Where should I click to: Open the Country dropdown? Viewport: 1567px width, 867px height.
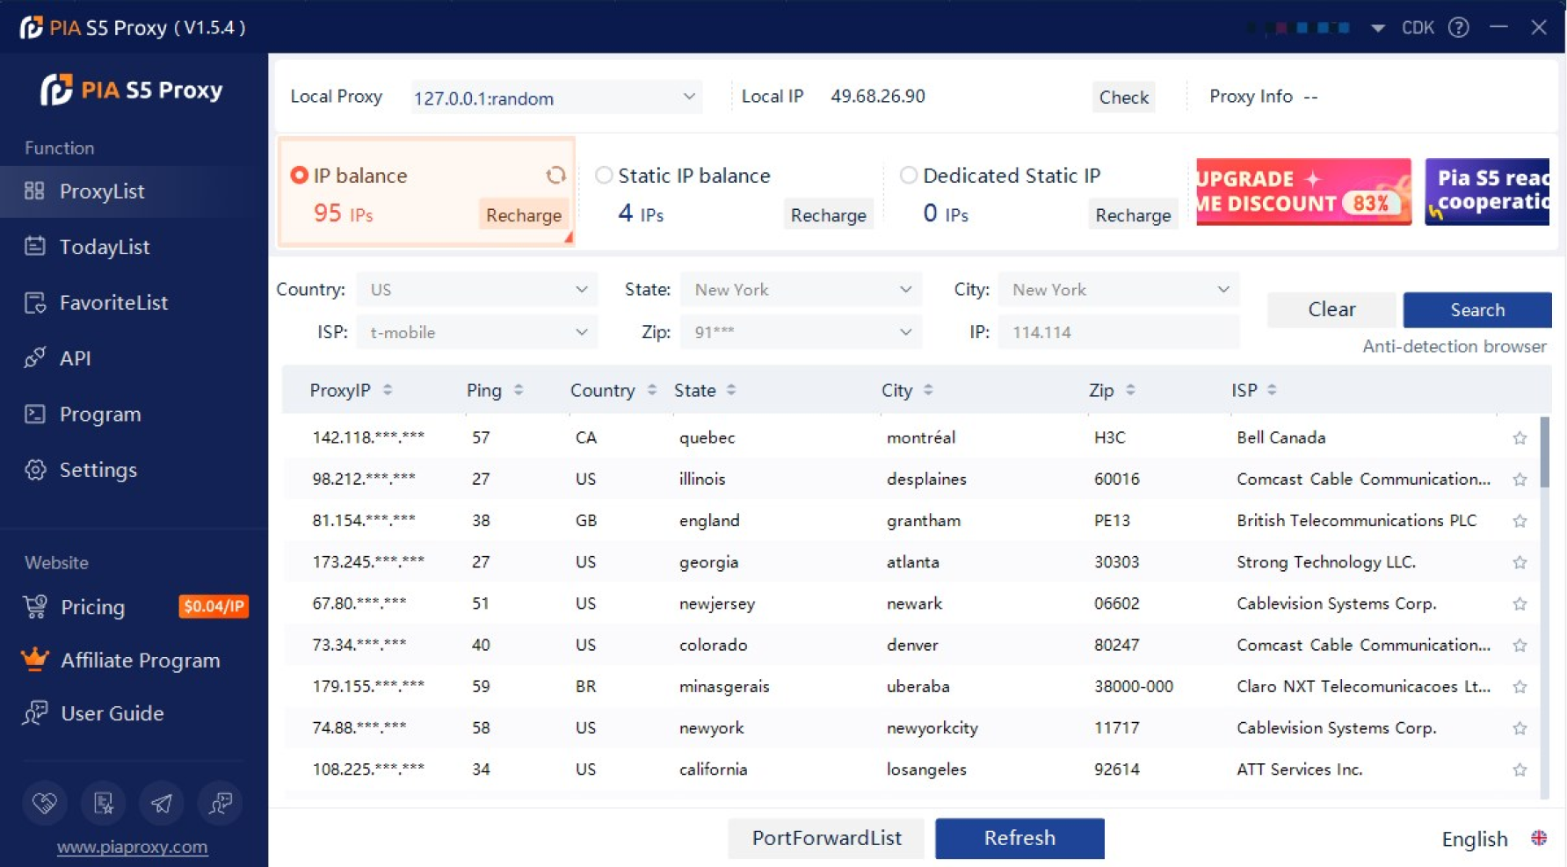point(476,289)
